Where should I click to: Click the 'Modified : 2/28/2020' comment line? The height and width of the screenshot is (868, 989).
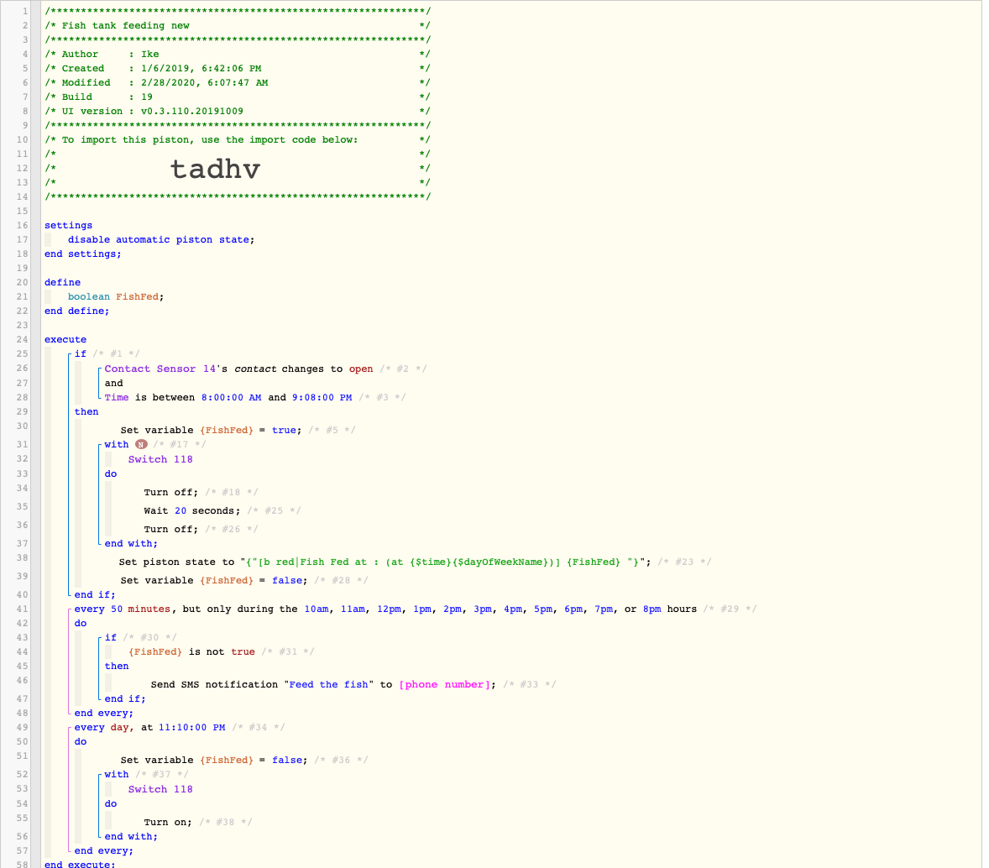click(237, 82)
